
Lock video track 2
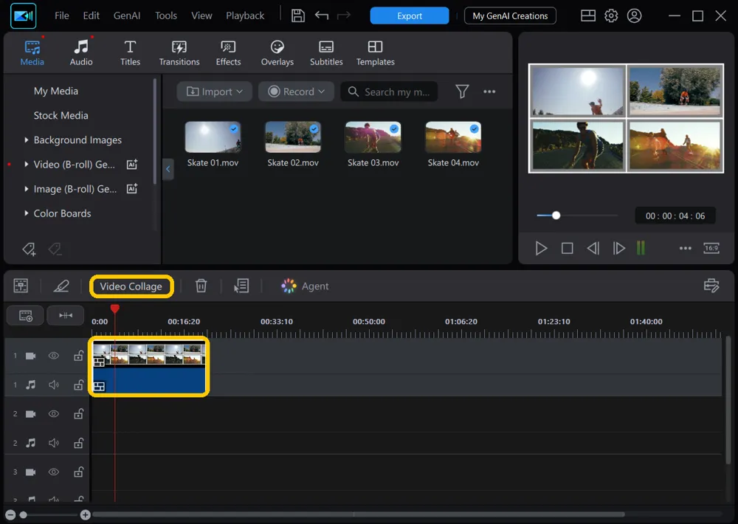click(79, 414)
